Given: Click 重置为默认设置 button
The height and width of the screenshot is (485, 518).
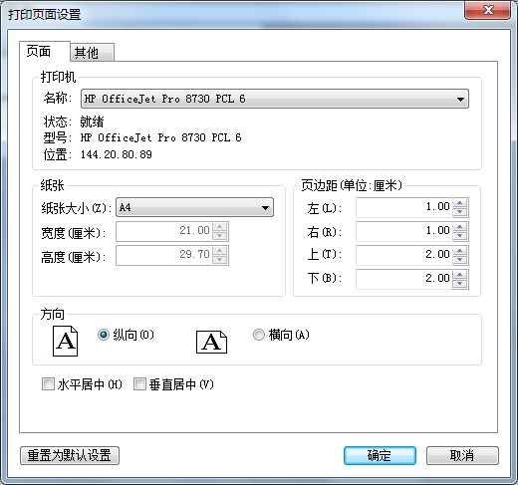Looking at the screenshot, I should pos(70,455).
